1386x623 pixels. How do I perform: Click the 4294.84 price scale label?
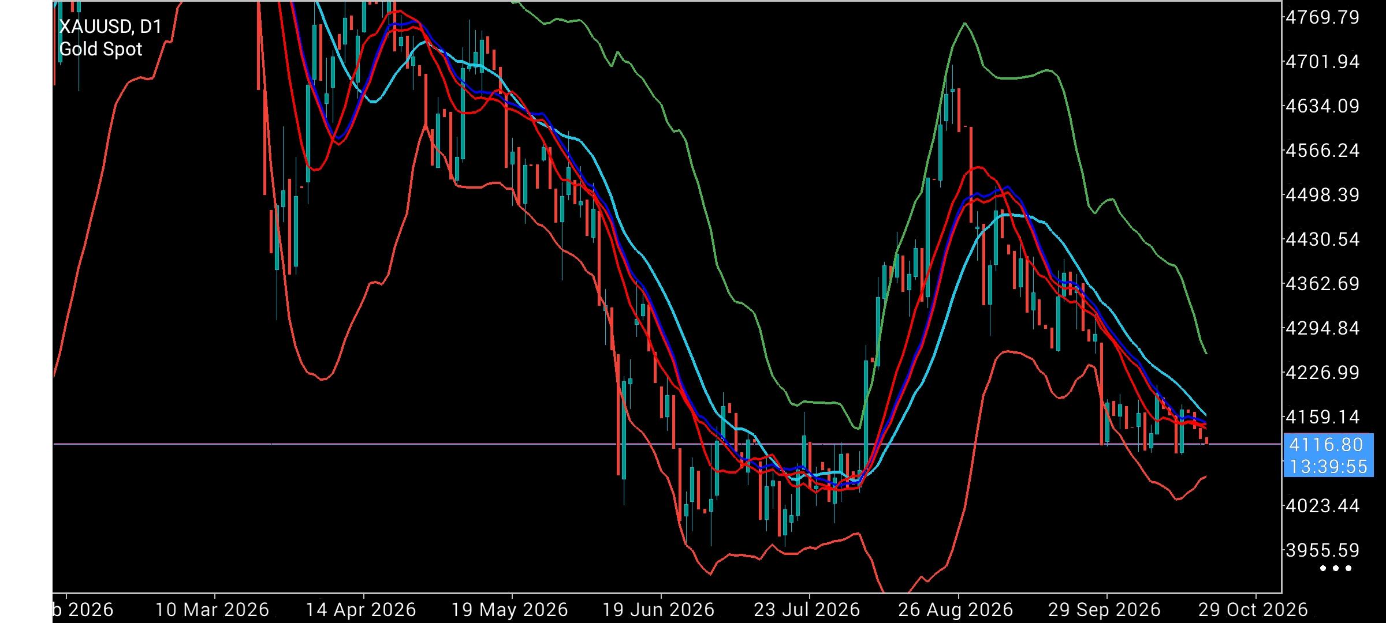(x=1322, y=328)
